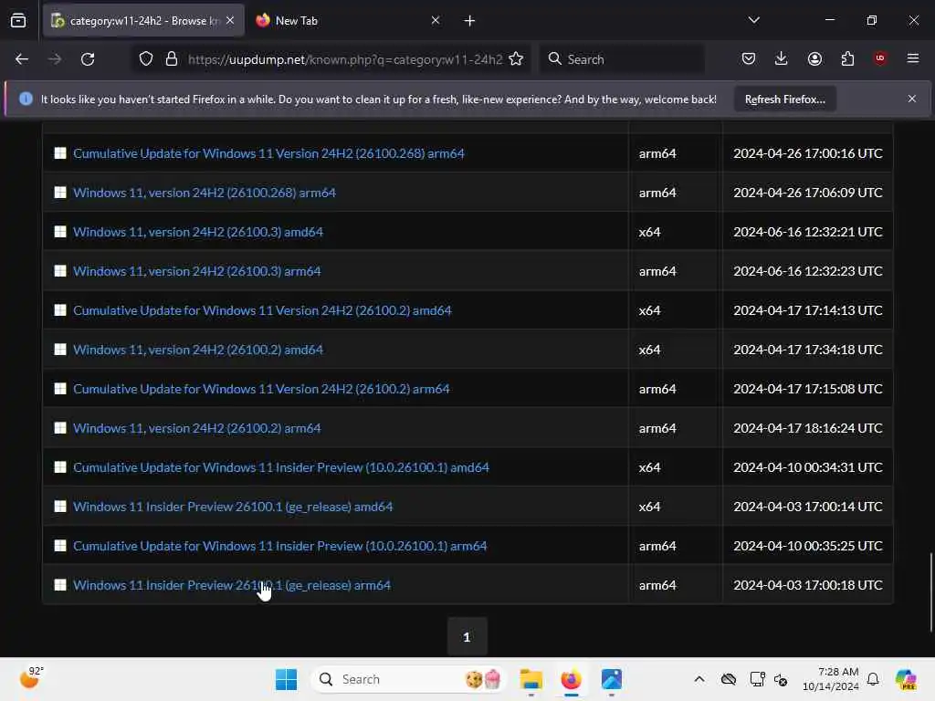Click the cloud sync tray icon

[x=729, y=679]
